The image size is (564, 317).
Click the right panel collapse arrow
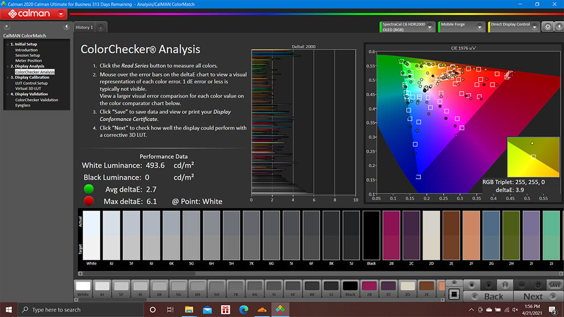click(x=559, y=27)
